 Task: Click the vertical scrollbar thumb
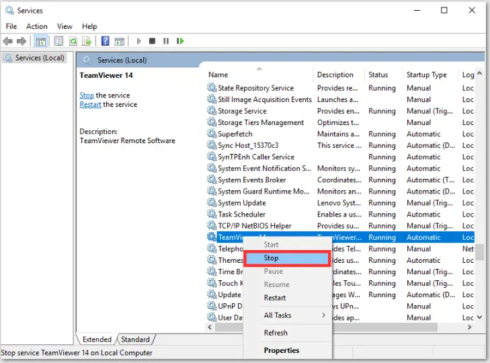click(x=480, y=252)
